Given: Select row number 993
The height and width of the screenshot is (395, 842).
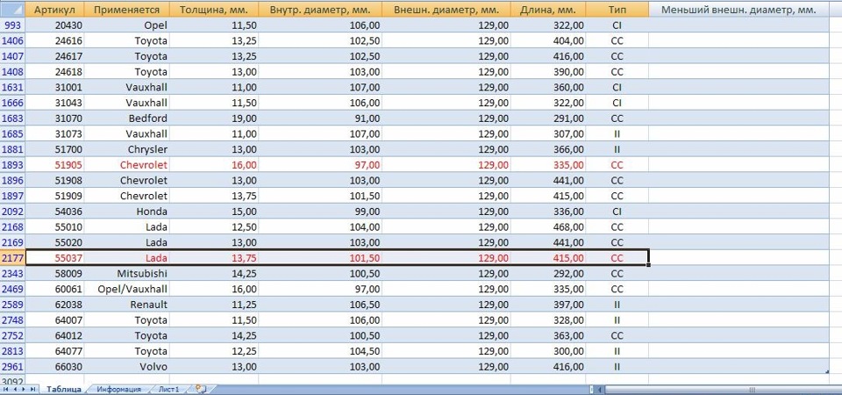Looking at the screenshot, I should point(12,25).
